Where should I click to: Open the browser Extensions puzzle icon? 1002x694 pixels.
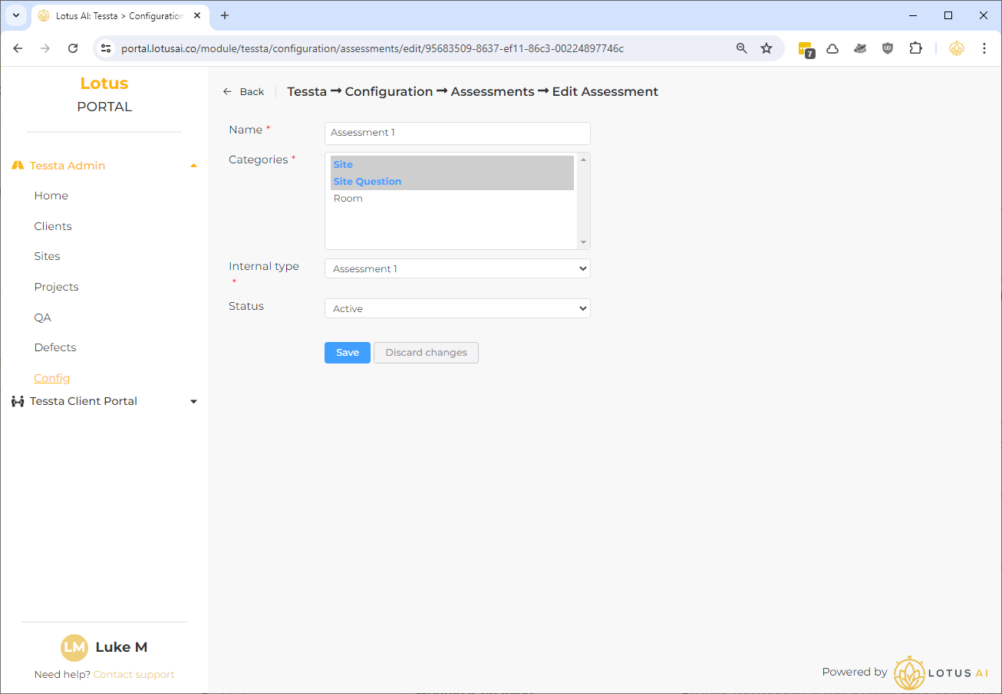(x=915, y=48)
